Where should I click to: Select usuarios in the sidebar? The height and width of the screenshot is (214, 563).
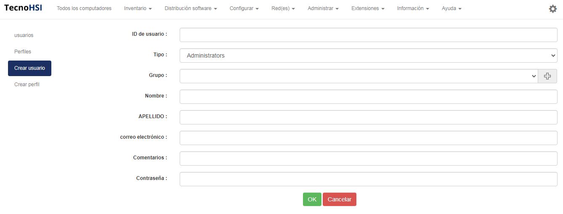pos(24,35)
